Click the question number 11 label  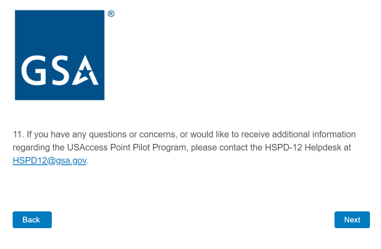click(x=18, y=135)
